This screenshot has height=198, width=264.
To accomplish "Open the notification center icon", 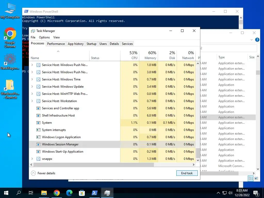I will click(256, 193).
